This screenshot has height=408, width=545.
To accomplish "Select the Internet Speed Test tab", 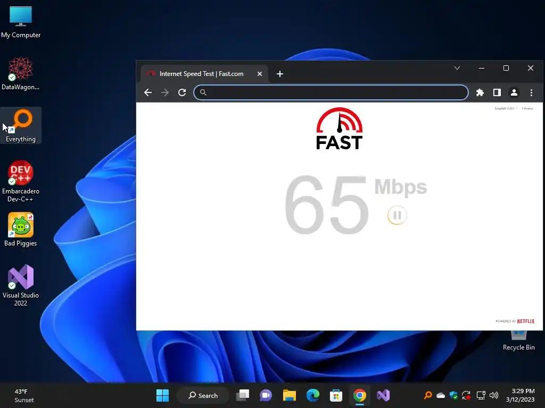I will click(x=204, y=73).
